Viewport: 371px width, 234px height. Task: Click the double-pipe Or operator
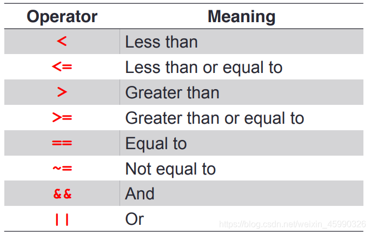click(x=62, y=219)
